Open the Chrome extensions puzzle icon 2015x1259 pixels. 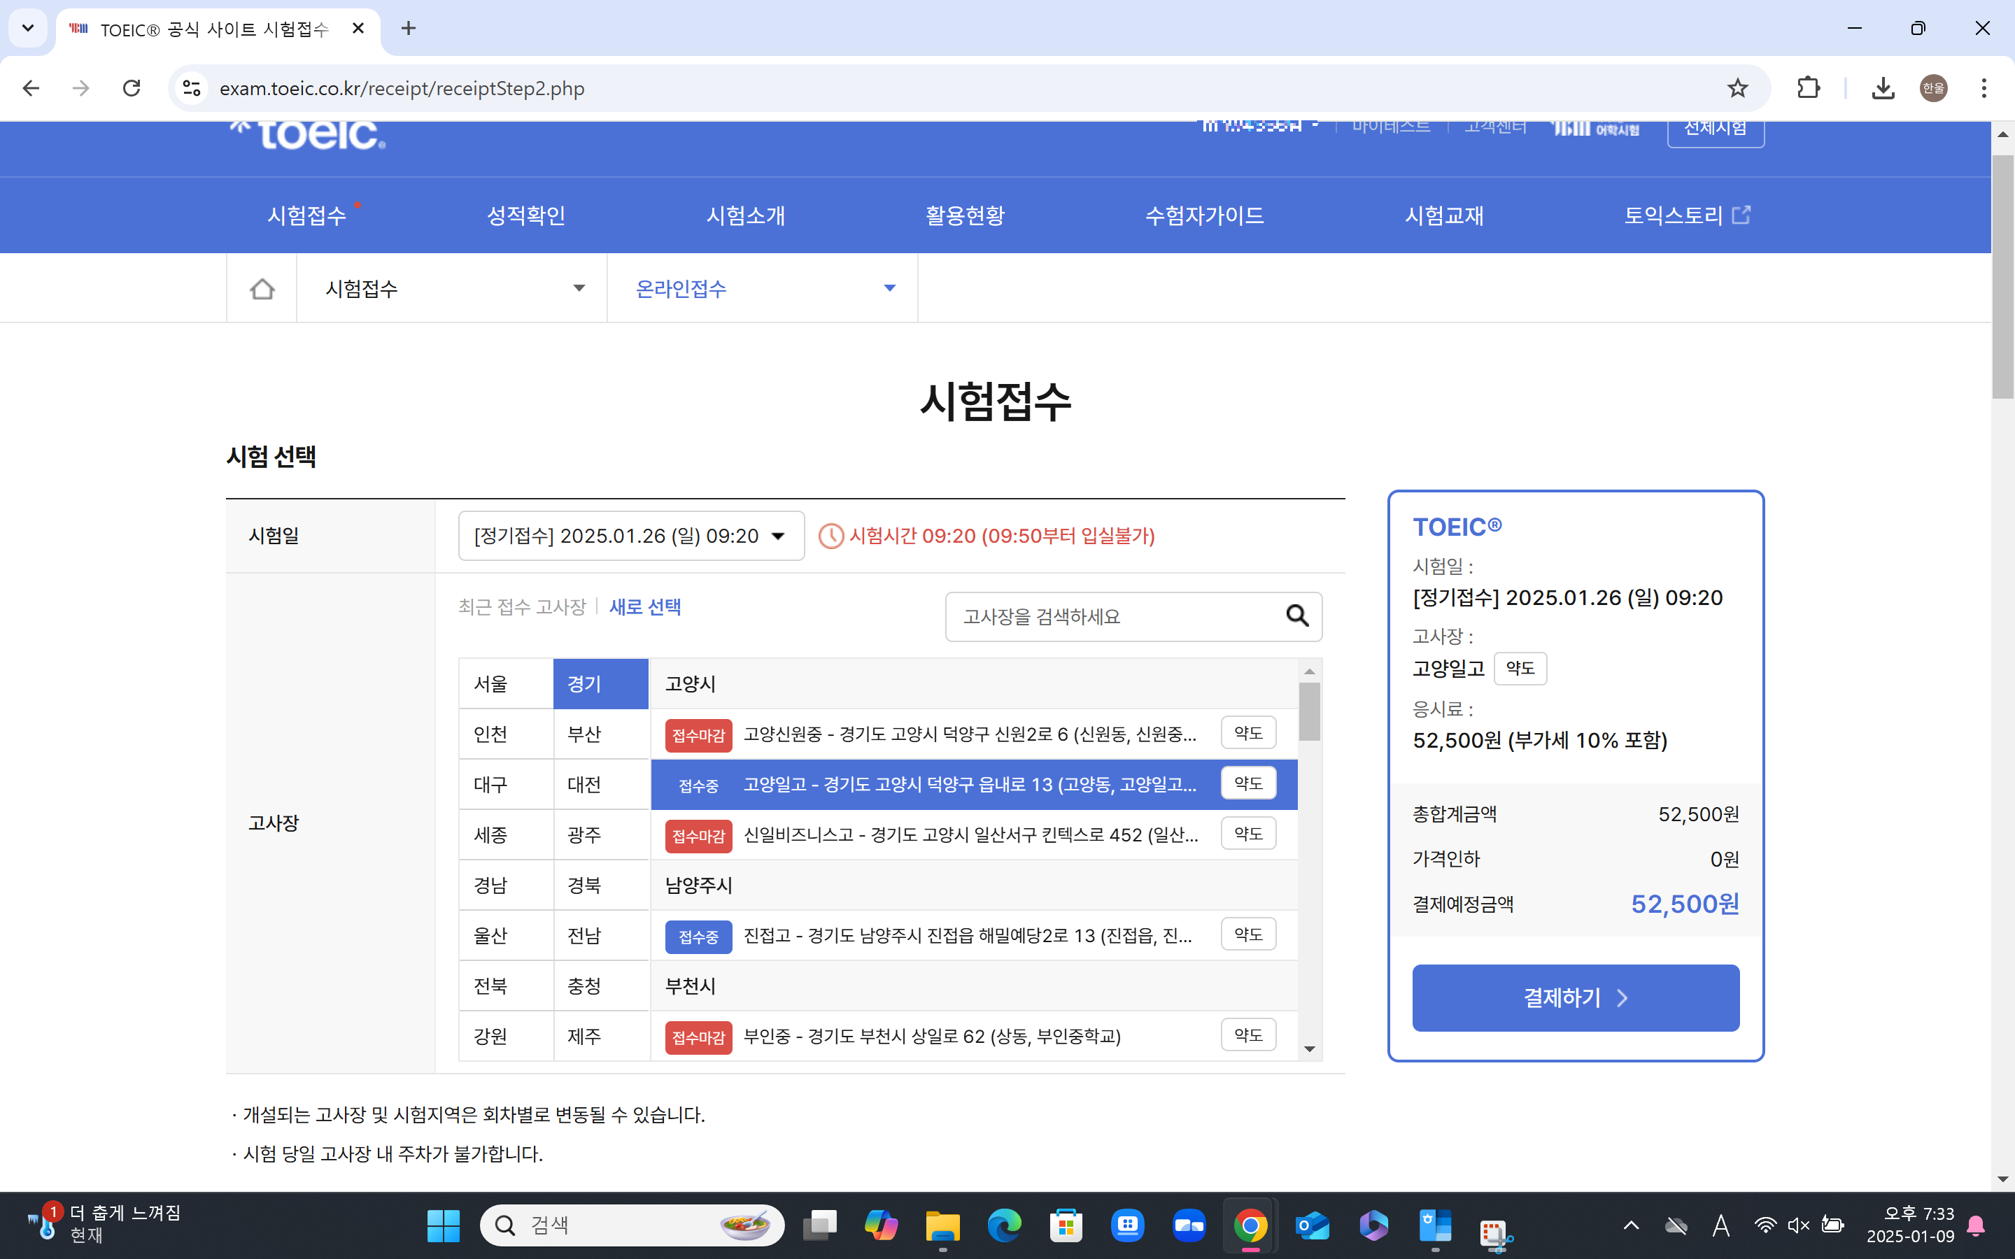[x=1808, y=88]
